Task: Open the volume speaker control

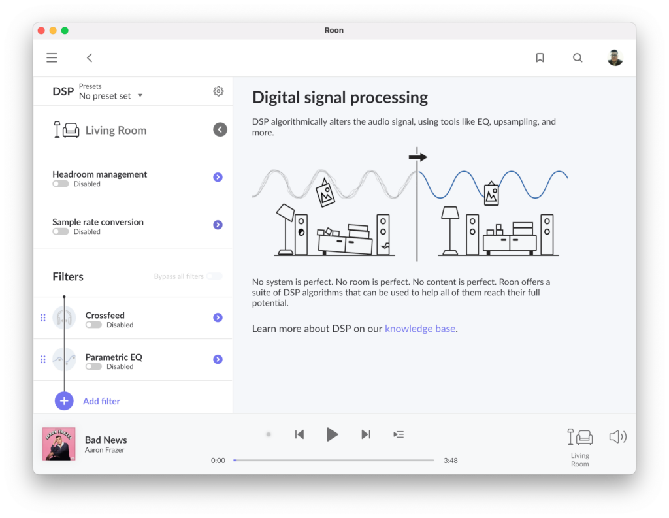Action: point(617,437)
